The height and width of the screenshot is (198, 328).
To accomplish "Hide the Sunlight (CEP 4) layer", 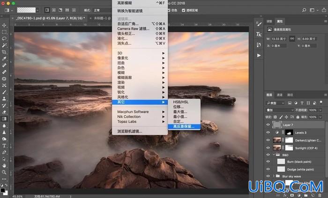I will click(x=268, y=147).
